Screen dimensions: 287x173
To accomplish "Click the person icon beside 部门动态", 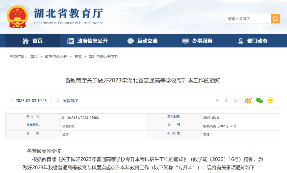I will (240, 41).
